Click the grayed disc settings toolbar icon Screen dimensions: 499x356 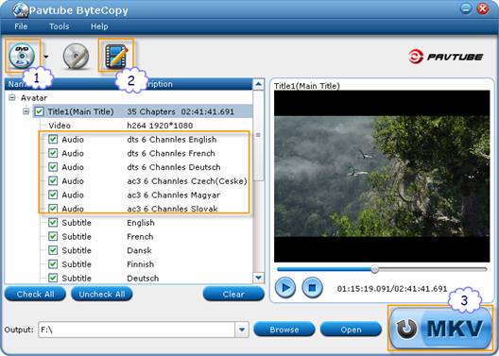pyautogui.click(x=76, y=57)
